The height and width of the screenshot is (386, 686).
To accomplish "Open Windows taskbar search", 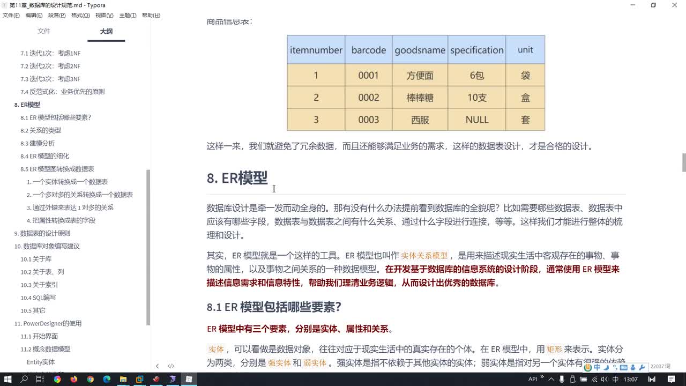I will (x=24, y=379).
